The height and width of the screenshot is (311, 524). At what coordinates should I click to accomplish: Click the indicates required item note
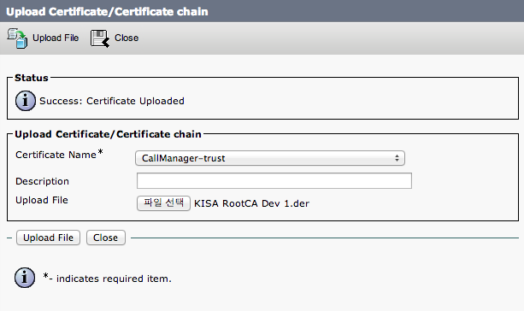click(114, 279)
